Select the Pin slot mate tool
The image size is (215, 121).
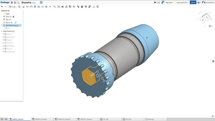pos(42,6)
